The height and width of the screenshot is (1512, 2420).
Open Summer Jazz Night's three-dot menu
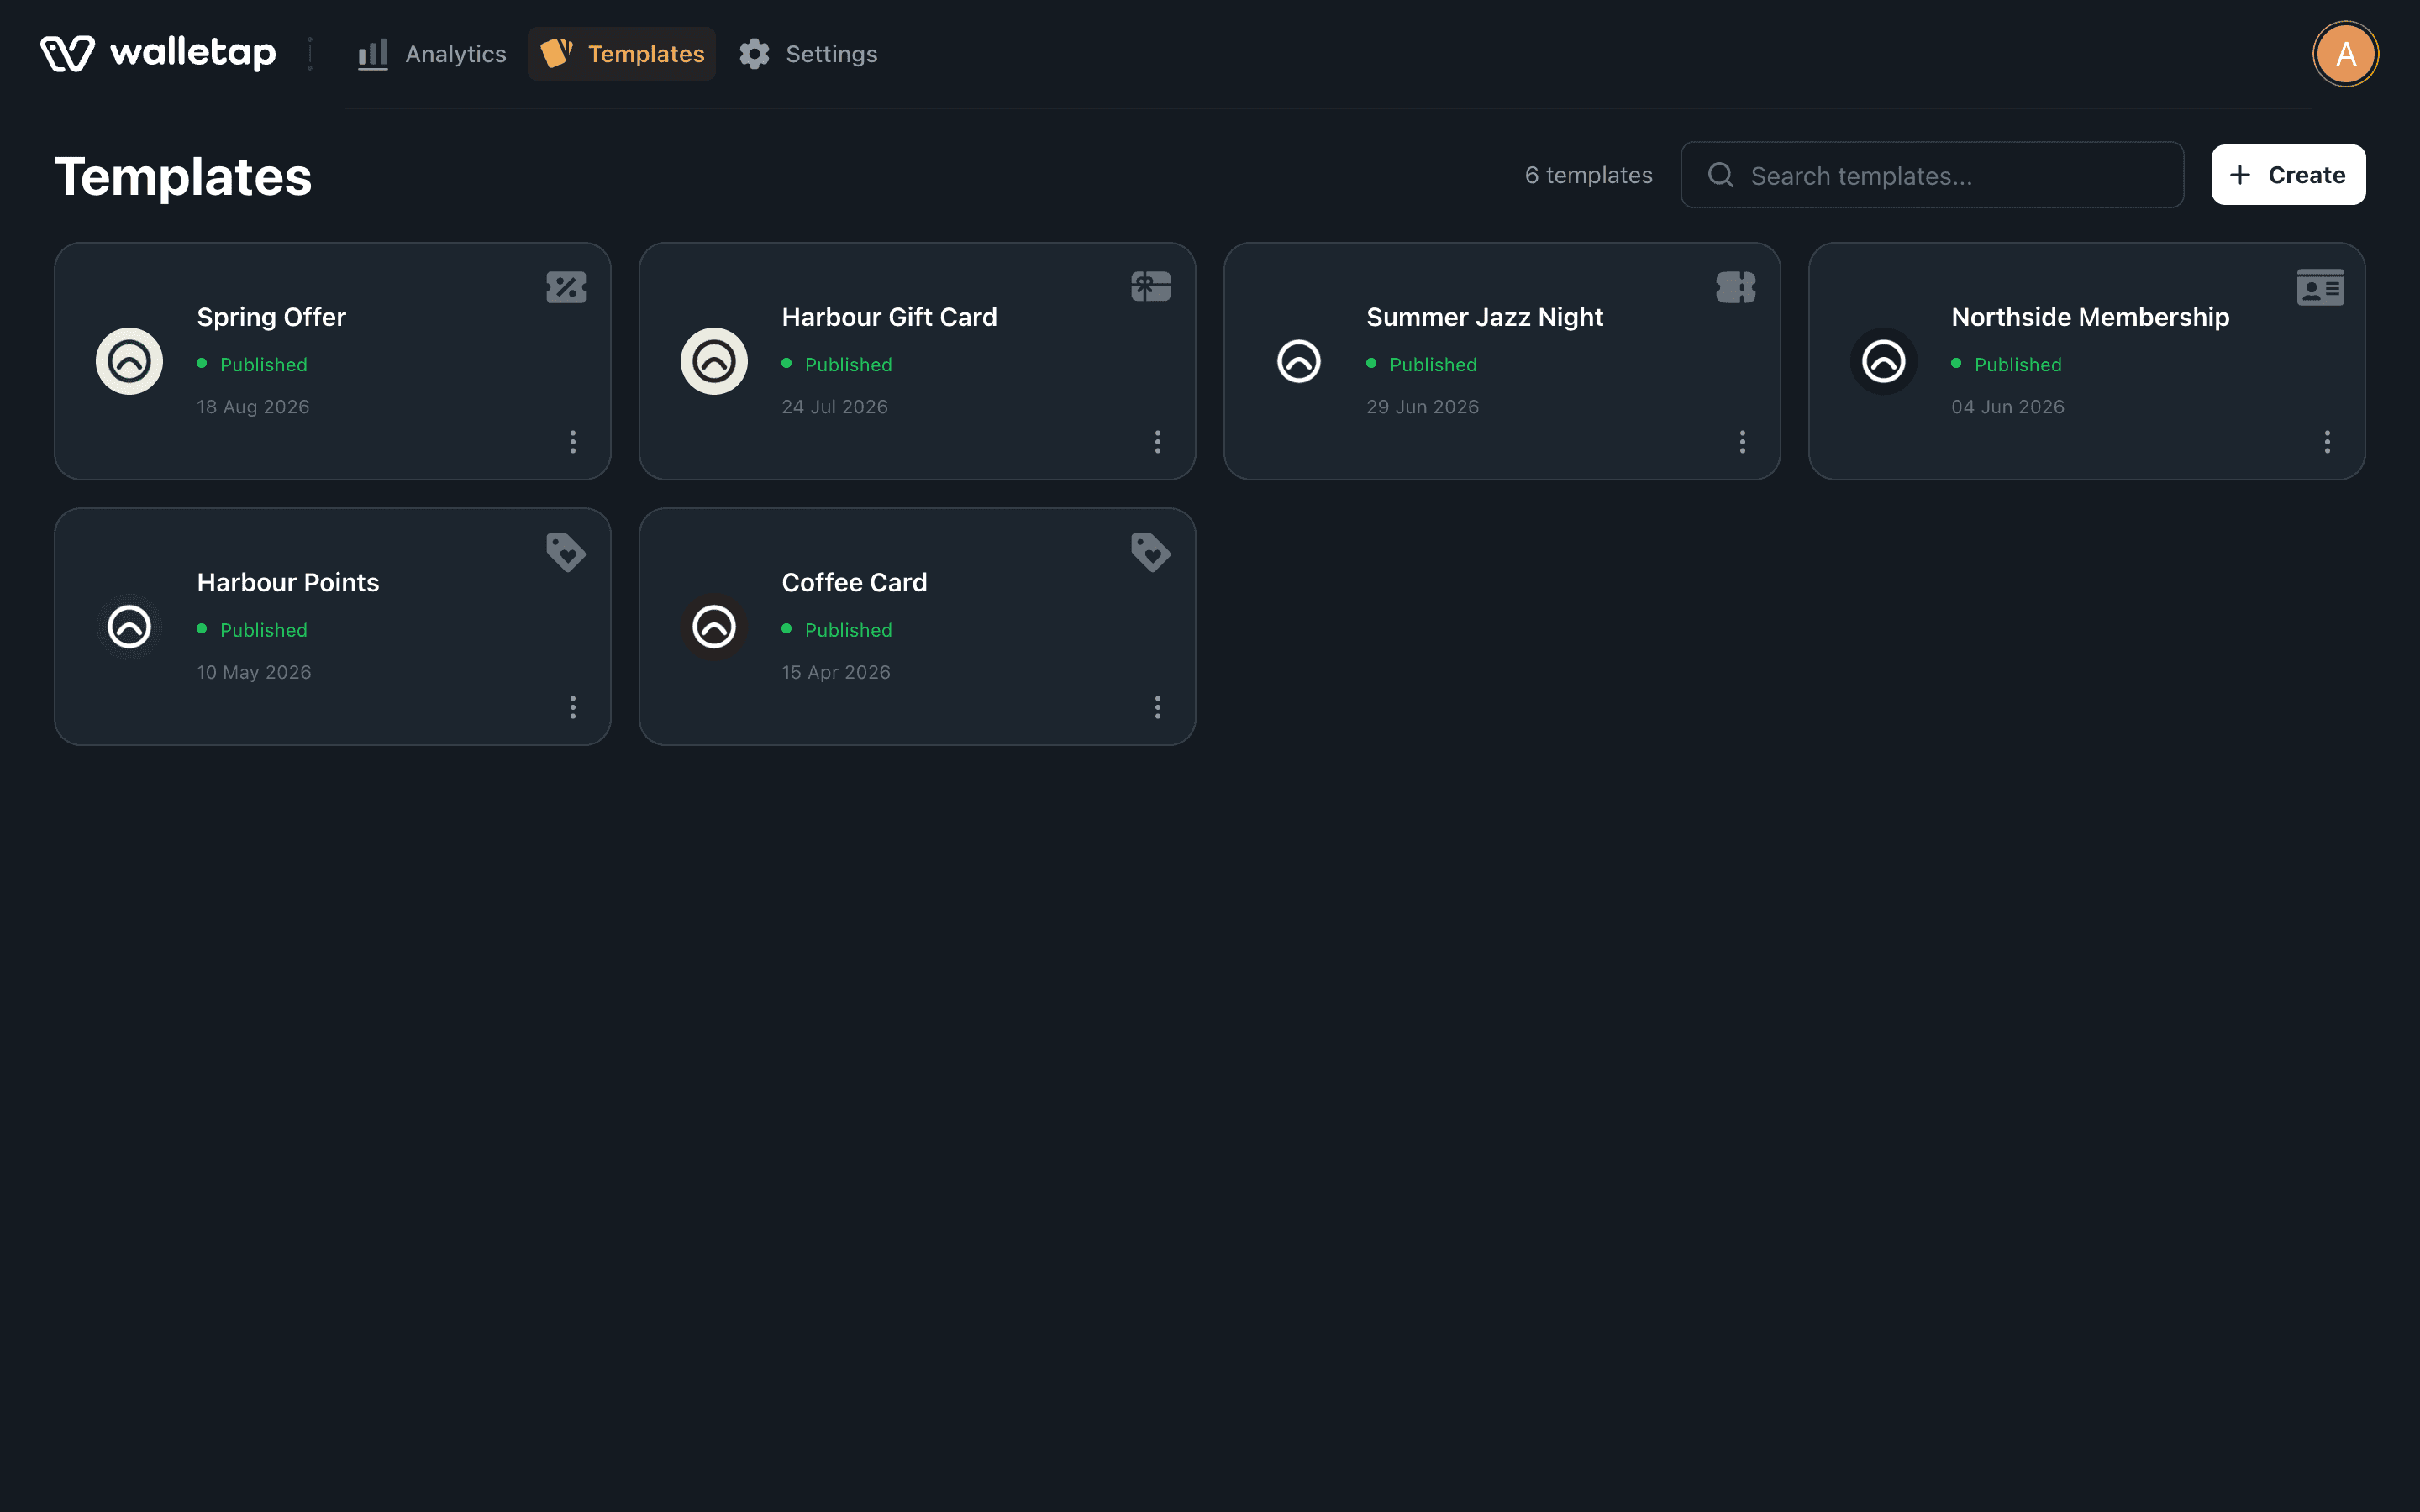point(1743,442)
